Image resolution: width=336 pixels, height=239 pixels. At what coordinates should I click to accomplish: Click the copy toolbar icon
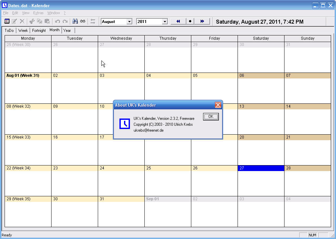40,21
